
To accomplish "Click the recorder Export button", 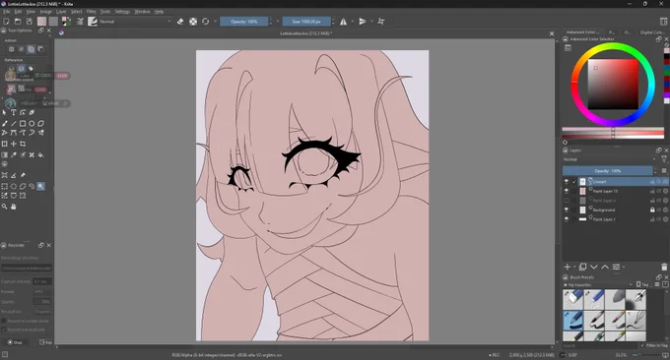I will [x=45, y=342].
